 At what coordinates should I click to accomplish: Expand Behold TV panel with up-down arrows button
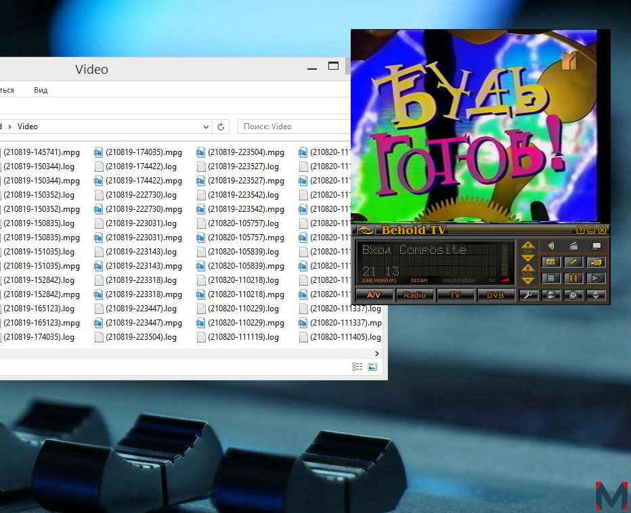596,295
